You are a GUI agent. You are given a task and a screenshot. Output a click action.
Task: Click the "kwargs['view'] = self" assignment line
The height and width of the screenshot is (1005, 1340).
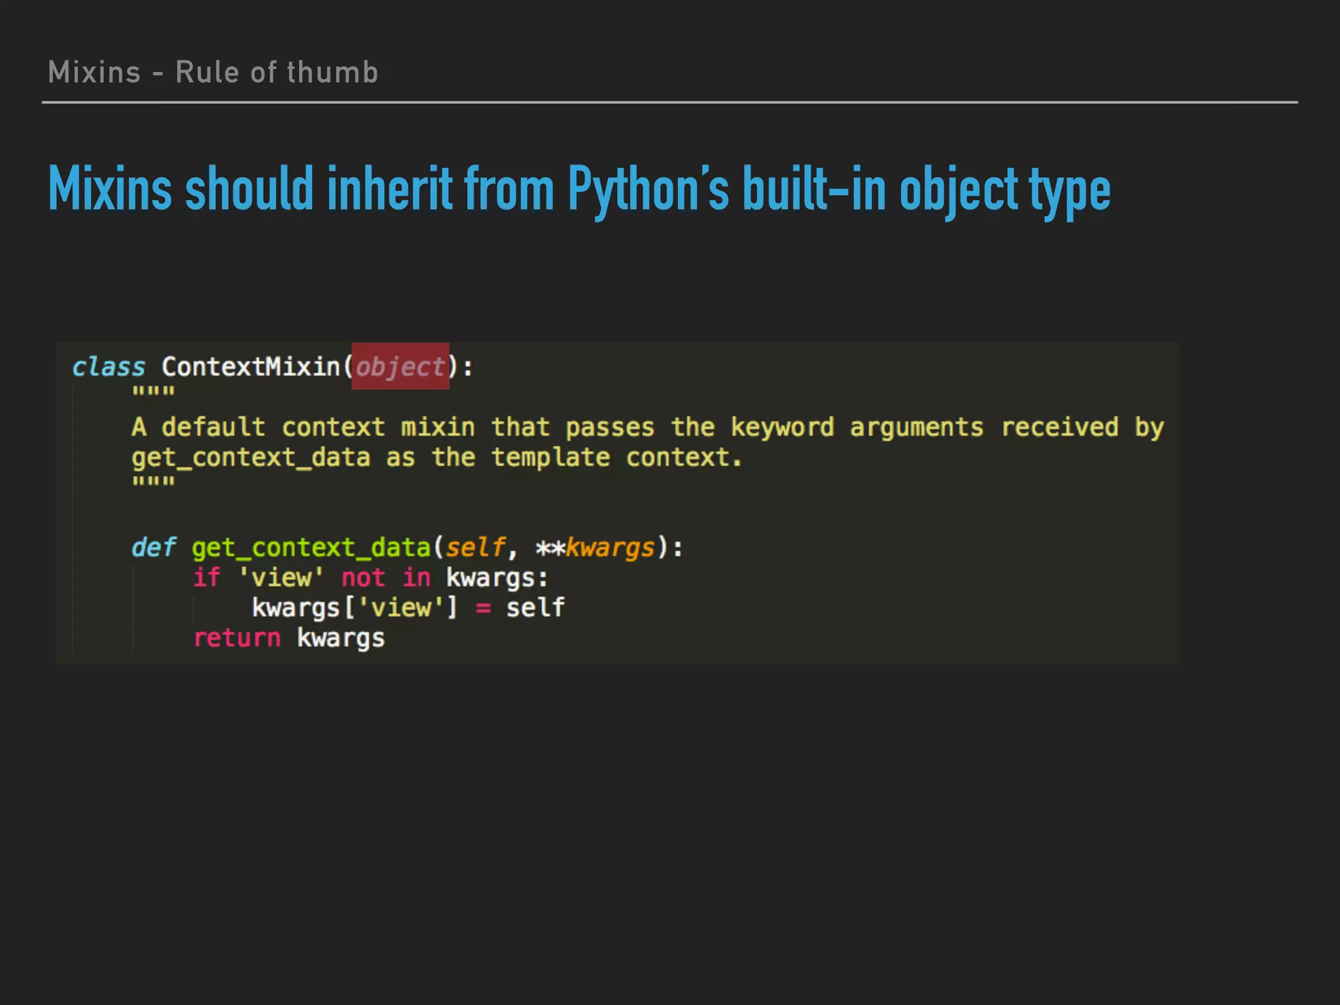click(408, 608)
